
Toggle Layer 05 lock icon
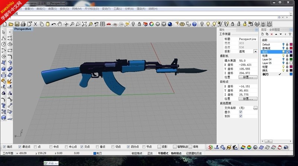287,63
